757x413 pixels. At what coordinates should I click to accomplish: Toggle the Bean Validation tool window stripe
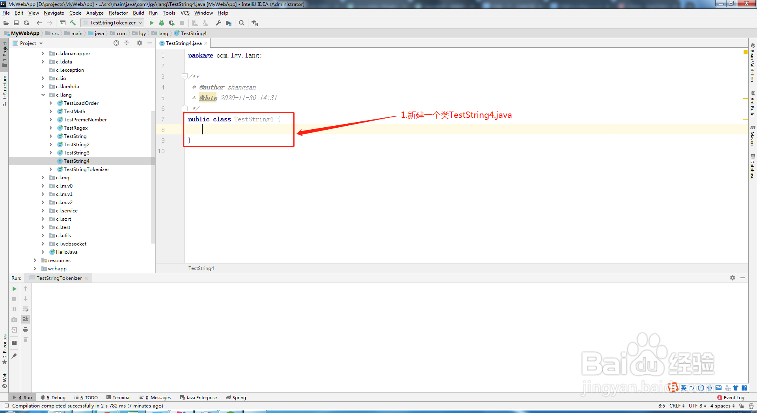click(x=753, y=62)
